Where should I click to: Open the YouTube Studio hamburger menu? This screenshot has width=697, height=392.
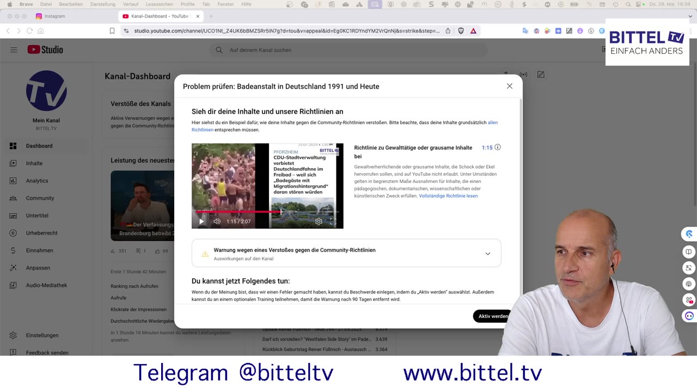[14, 50]
